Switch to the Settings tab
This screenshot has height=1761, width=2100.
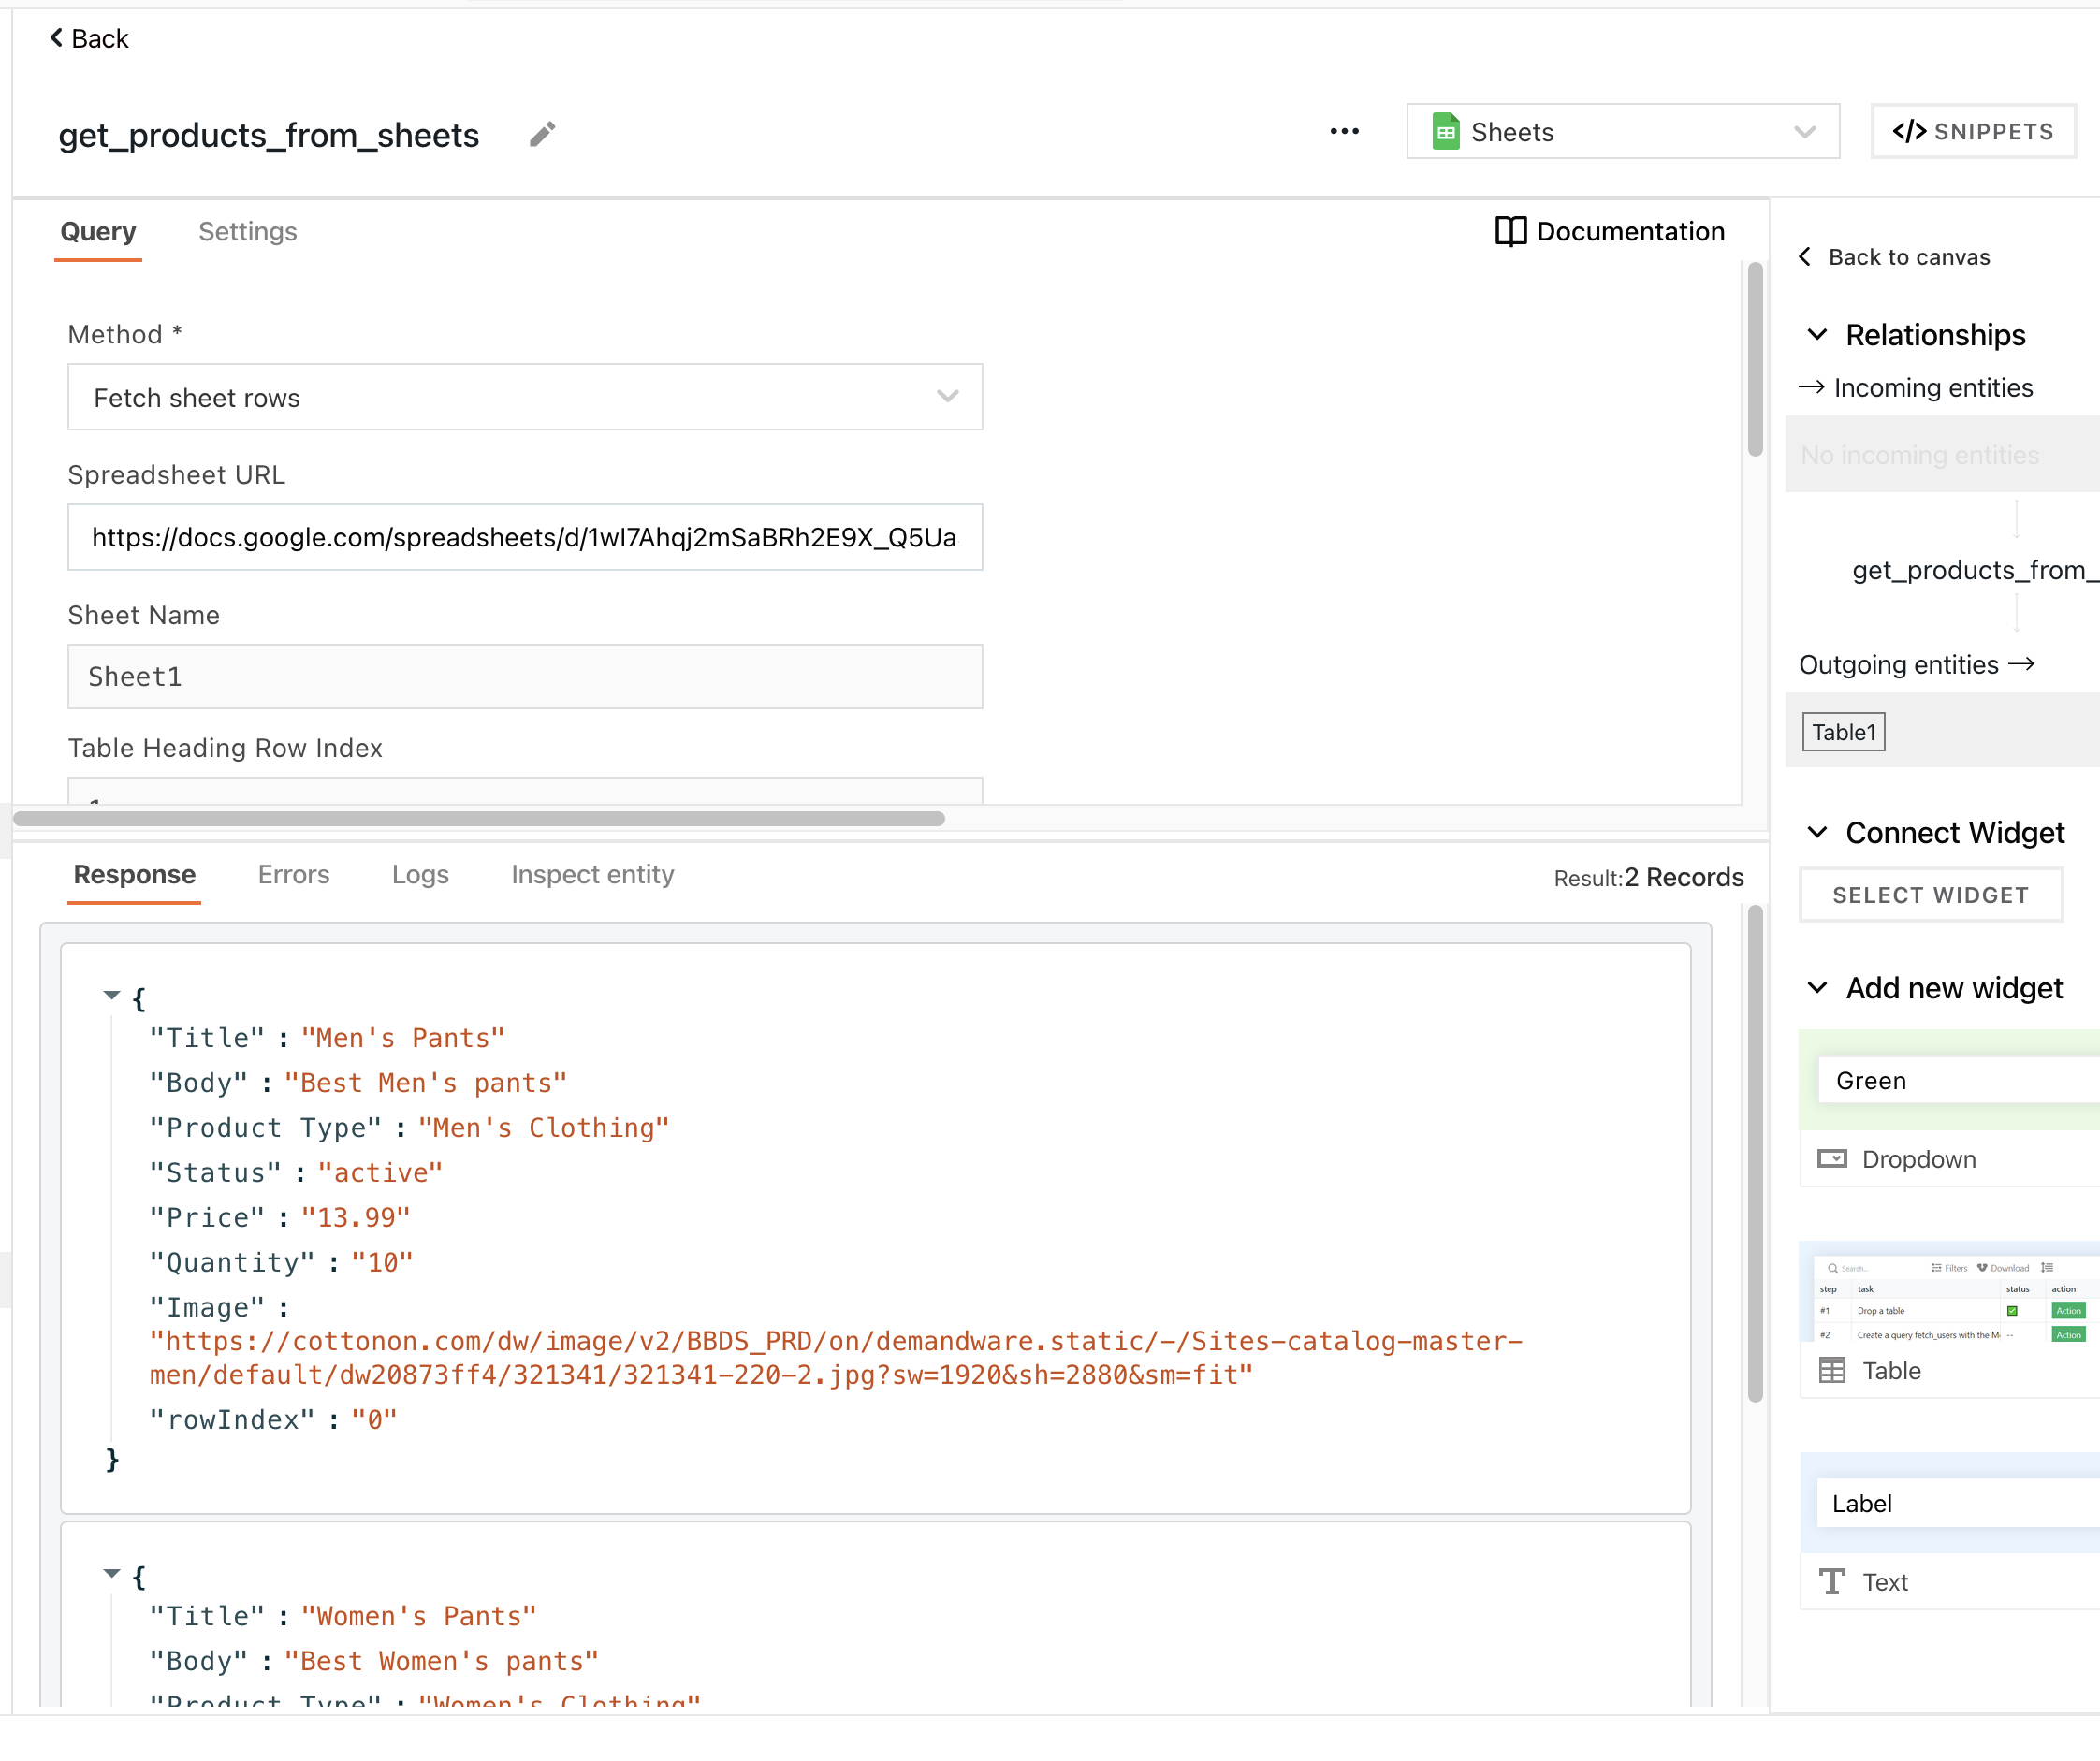coord(247,231)
